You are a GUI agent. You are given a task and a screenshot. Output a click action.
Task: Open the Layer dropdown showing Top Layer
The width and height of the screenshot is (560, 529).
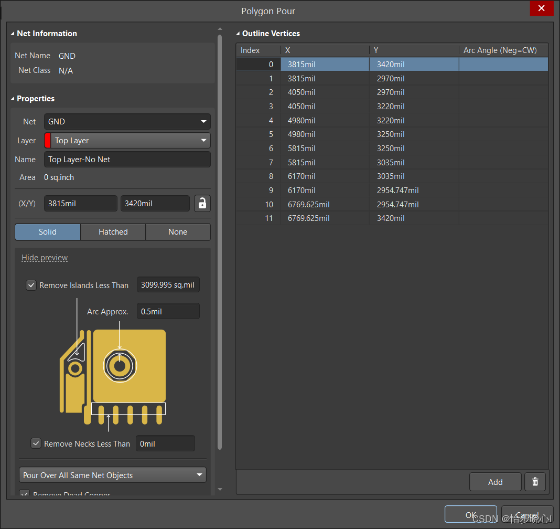(127, 141)
